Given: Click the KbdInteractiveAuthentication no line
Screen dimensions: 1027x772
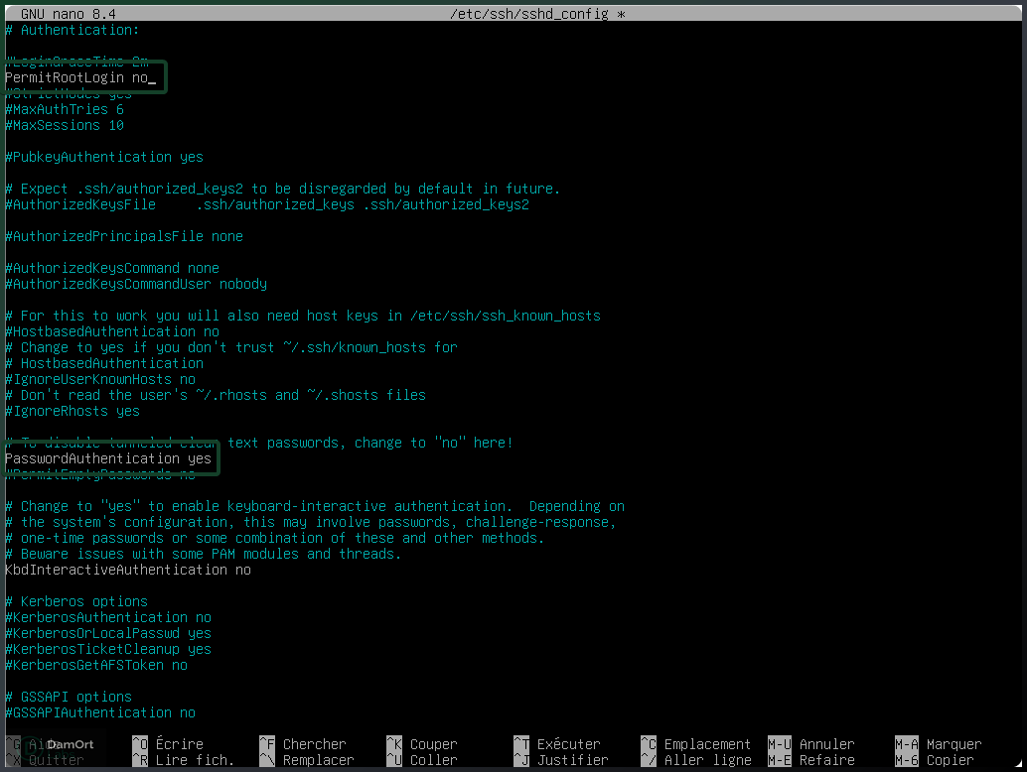Looking at the screenshot, I should [x=127, y=570].
